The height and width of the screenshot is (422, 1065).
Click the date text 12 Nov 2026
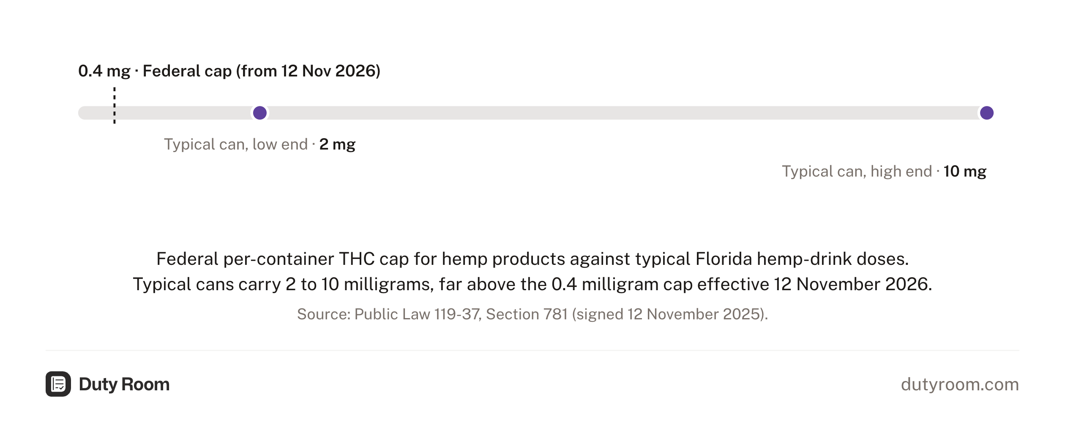click(328, 71)
